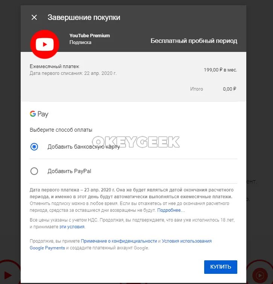The image size is (273, 284).
Task: Click the 'YouTube Premium' title text
Action: (x=89, y=35)
